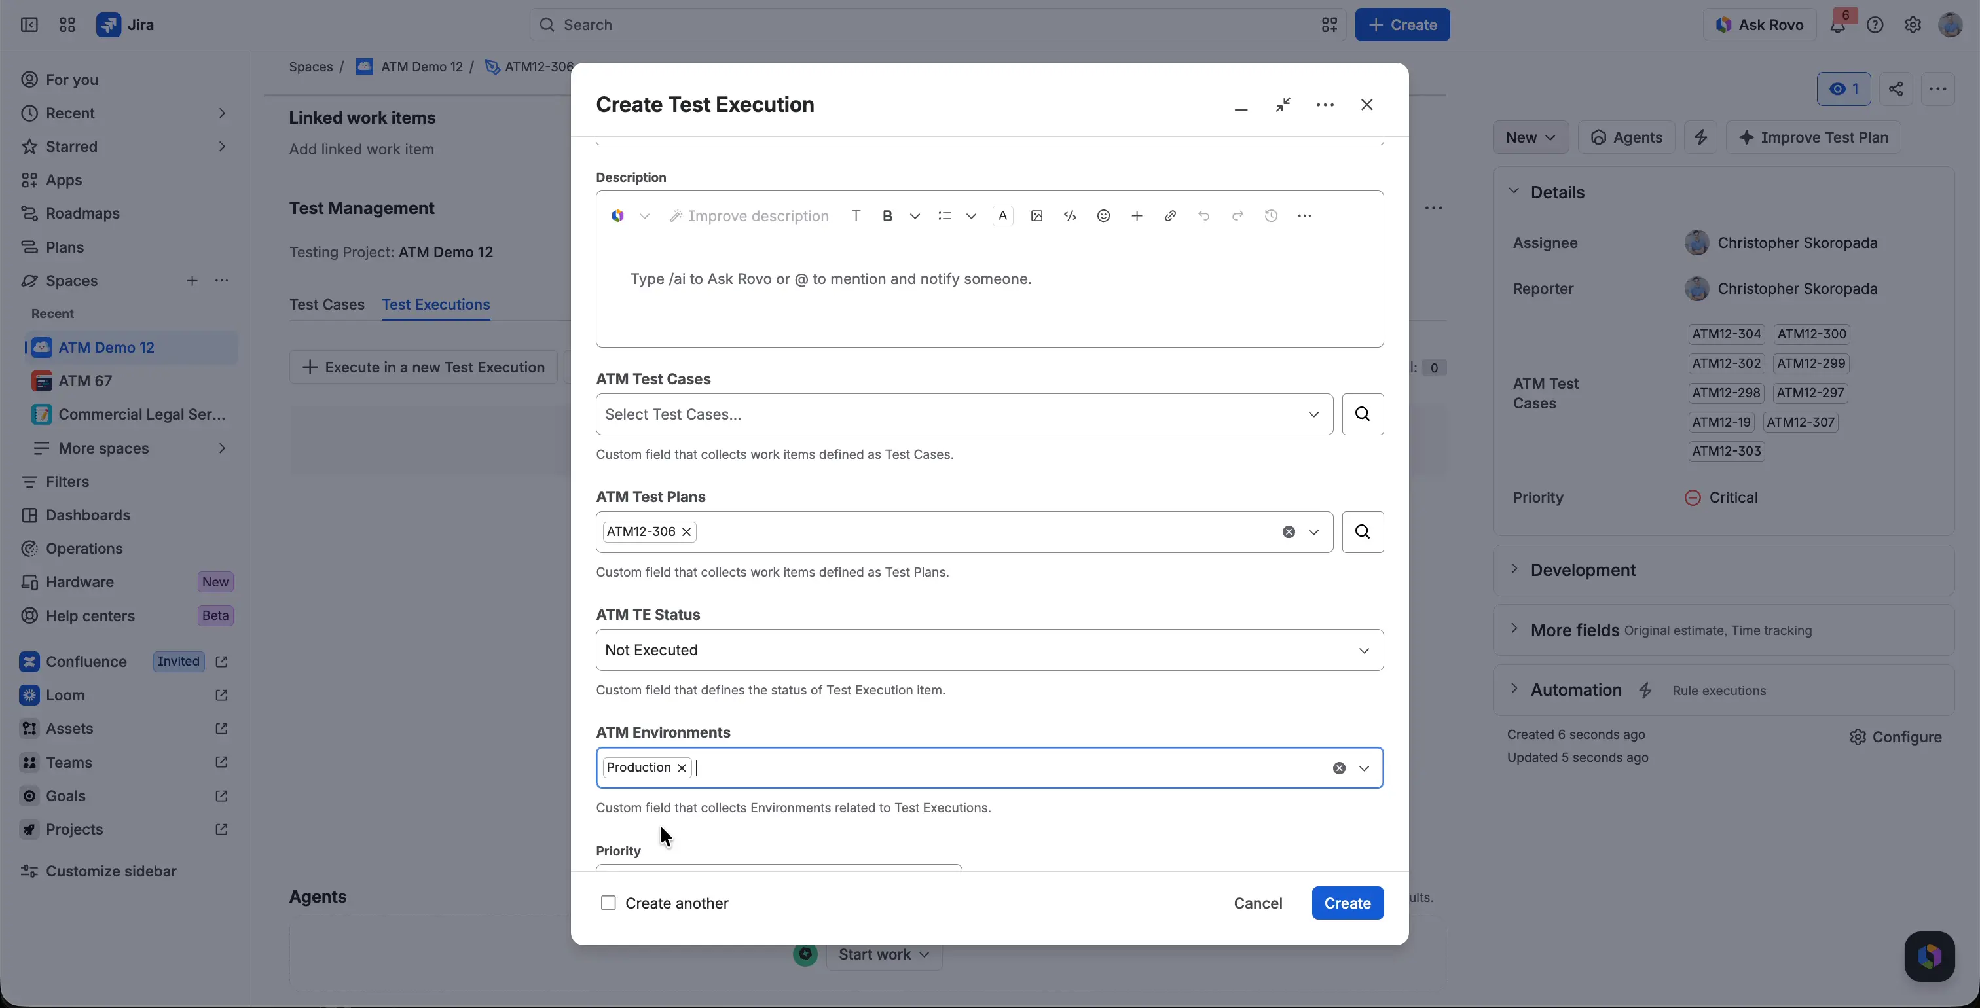Search ATM Test Cases with magnifier button
Image resolution: width=1980 pixels, height=1008 pixels.
[1363, 414]
